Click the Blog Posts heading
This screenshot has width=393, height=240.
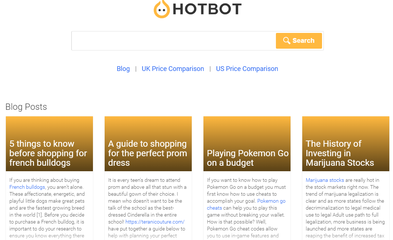point(26,107)
